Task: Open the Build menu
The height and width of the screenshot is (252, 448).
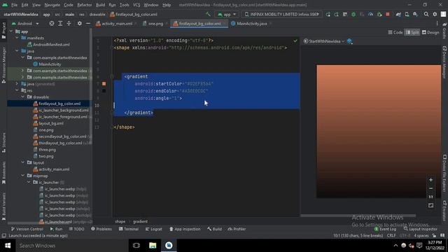Action: point(100,5)
